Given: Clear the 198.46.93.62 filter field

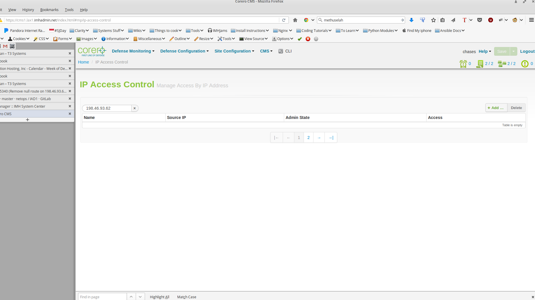Looking at the screenshot, I should [x=135, y=108].
